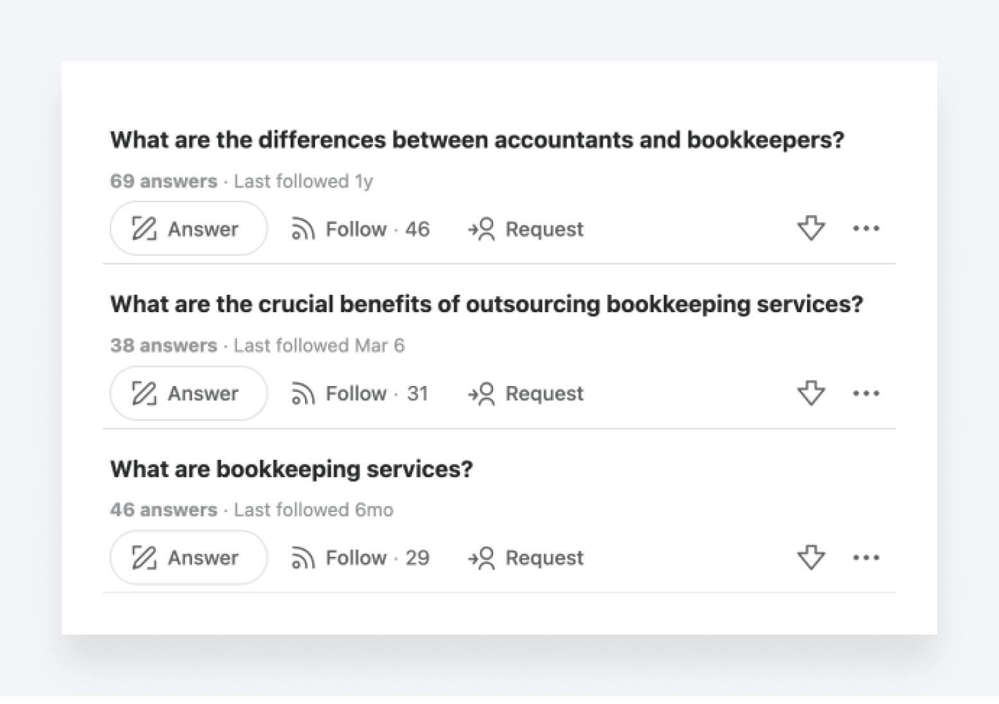Image resolution: width=999 pixels, height=704 pixels.
Task: Open more options for outsourcing bookkeeping question
Action: pos(866,393)
